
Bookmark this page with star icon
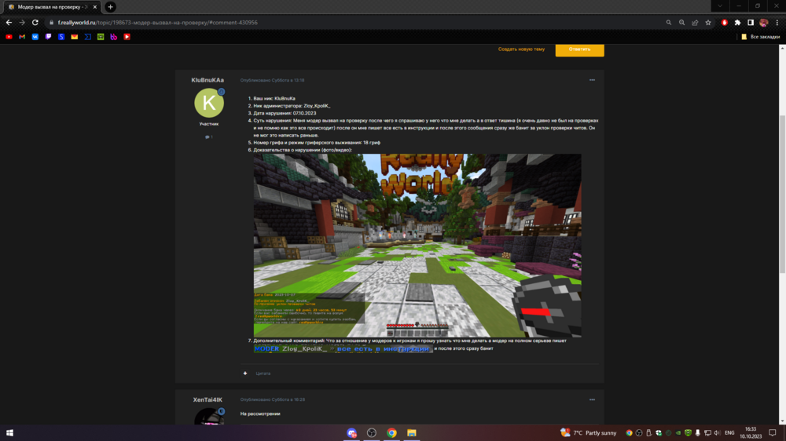(x=708, y=23)
